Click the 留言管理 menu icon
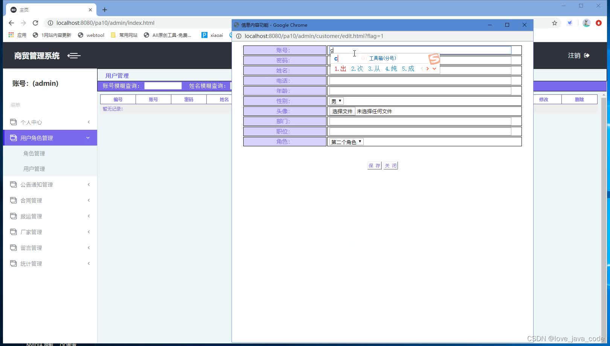The image size is (610, 346). point(13,247)
